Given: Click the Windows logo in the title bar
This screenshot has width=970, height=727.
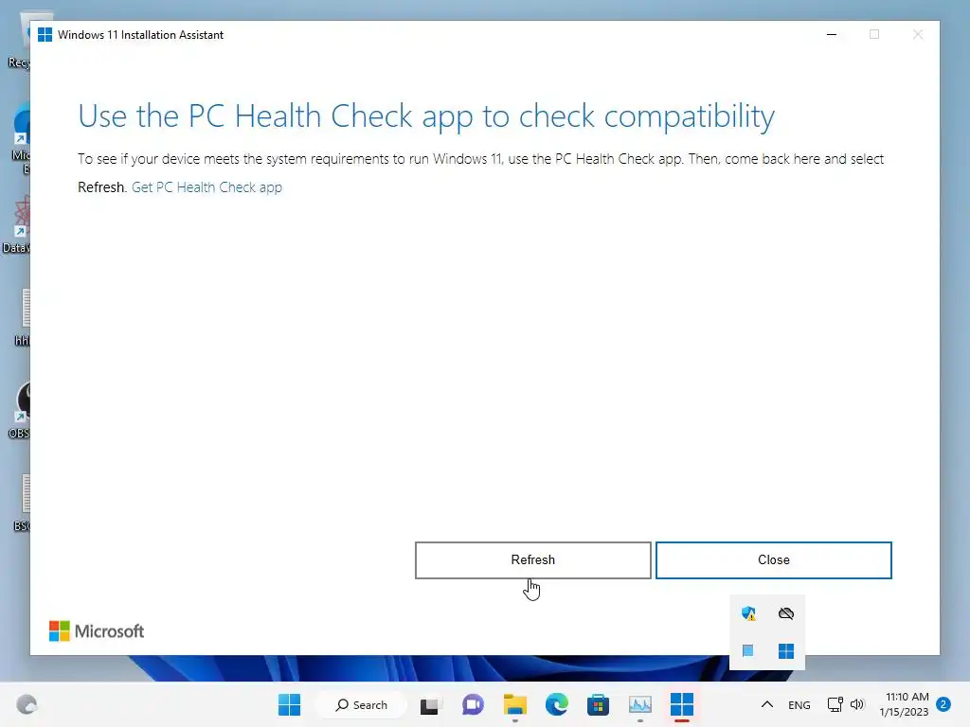Looking at the screenshot, I should 45,35.
